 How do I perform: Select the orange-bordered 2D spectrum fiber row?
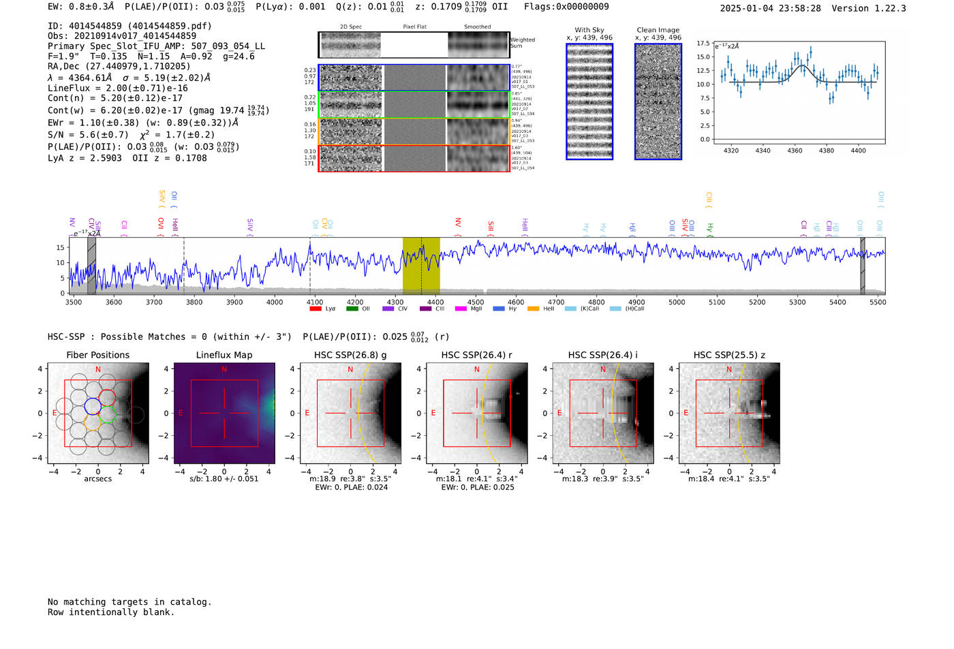(414, 131)
